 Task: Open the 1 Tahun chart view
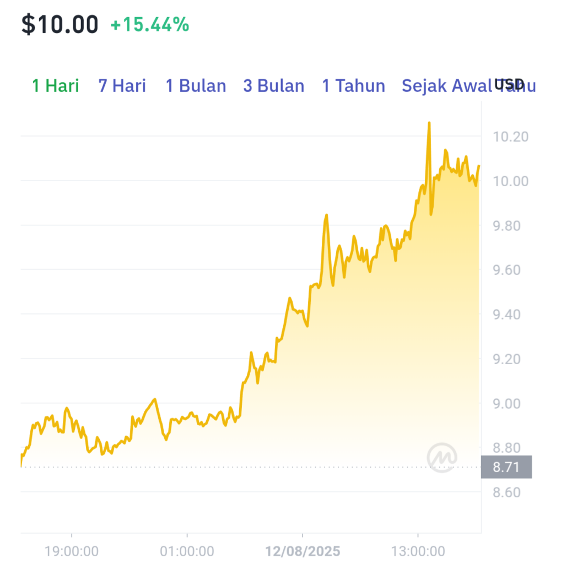click(353, 85)
